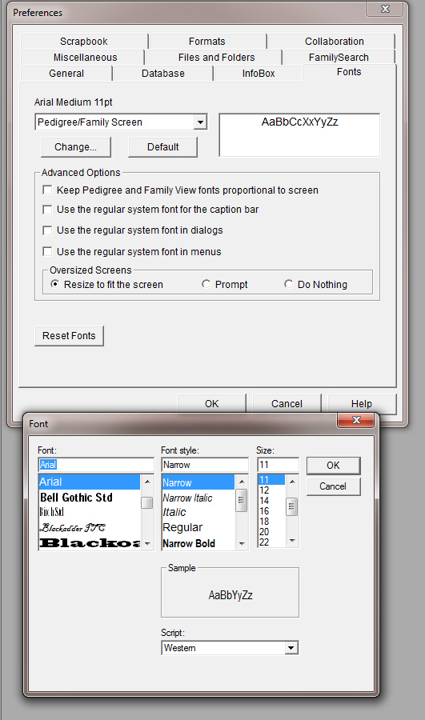The image size is (425, 720).
Task: Click font style list scroll up arrow
Action: [x=242, y=482]
